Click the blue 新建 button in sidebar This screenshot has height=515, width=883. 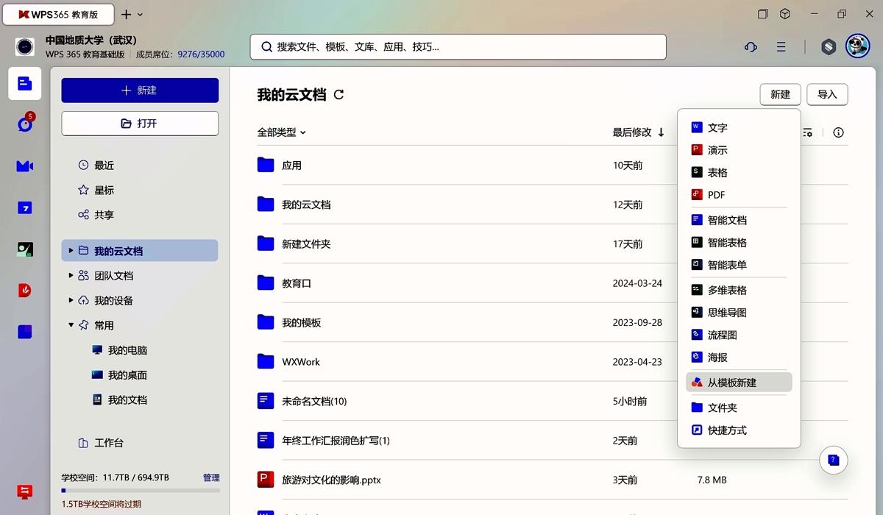pyautogui.click(x=140, y=90)
